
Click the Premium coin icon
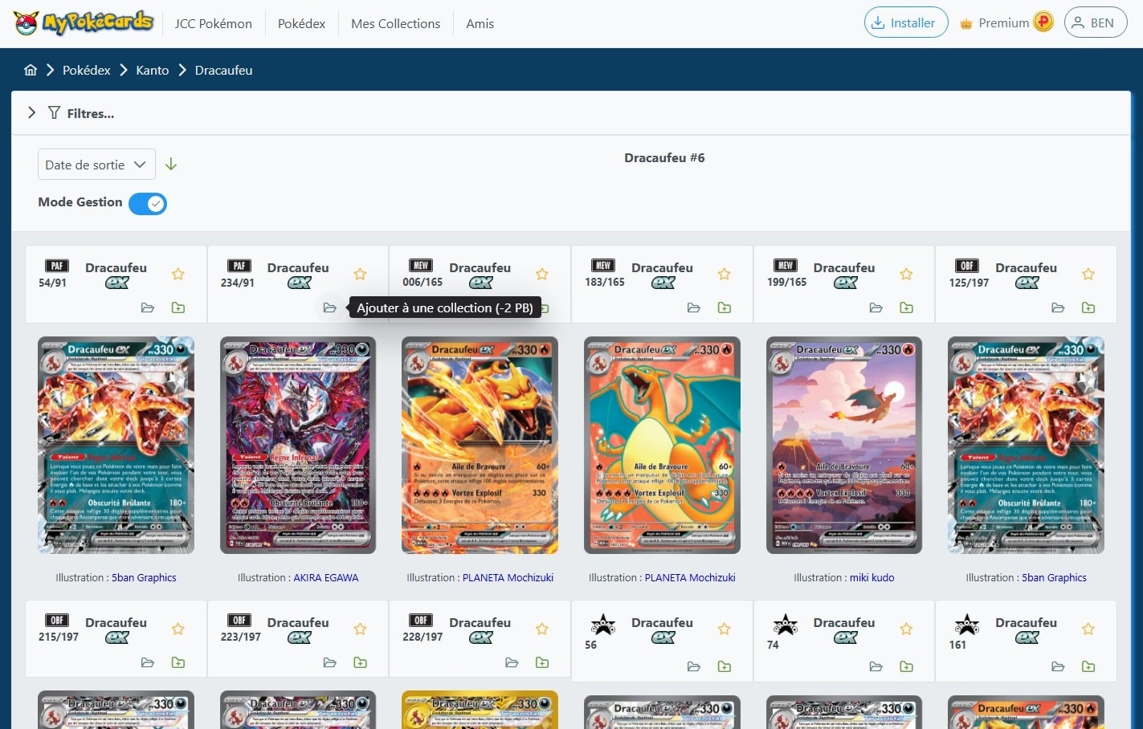1042,21
